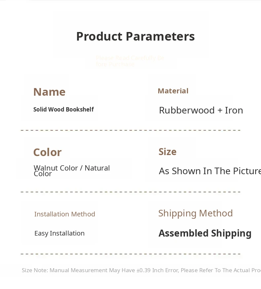Click the word Iron in material value

[x=234, y=110]
